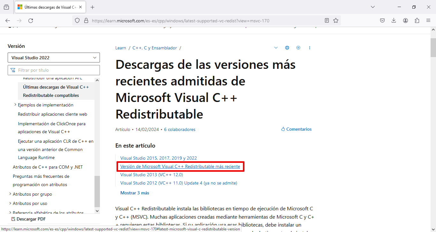The width and height of the screenshot is (436, 232).
Task: Open the Firefox hamburger menu
Action: pyautogui.click(x=428, y=20)
